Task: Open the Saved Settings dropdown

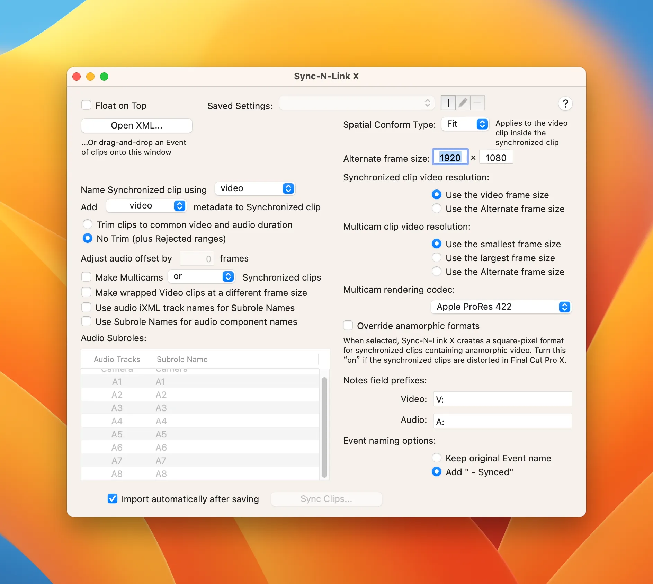Action: pos(356,103)
